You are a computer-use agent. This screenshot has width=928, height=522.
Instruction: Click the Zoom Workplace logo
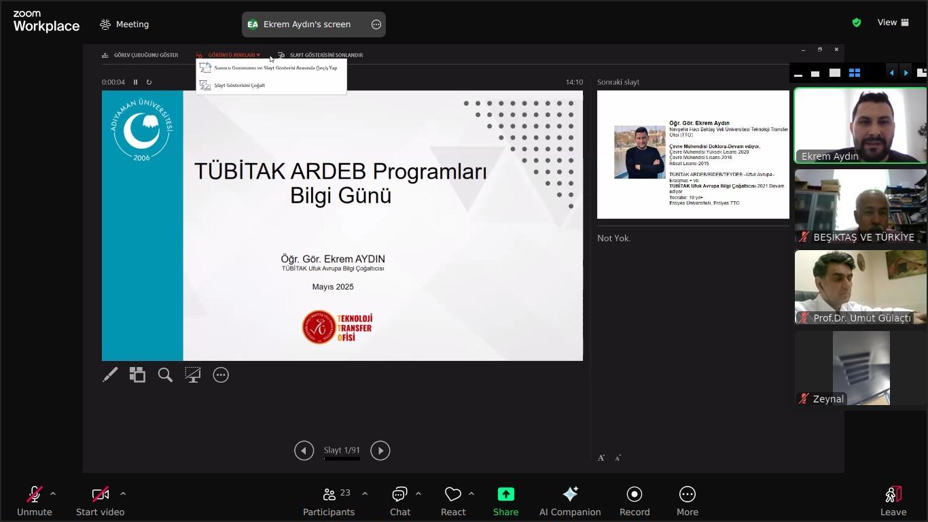[x=46, y=22]
